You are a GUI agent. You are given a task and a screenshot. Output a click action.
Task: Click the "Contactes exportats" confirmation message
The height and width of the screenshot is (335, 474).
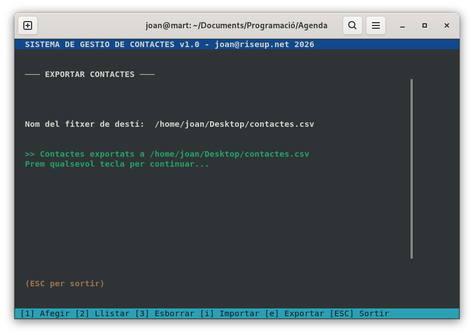[x=167, y=154]
